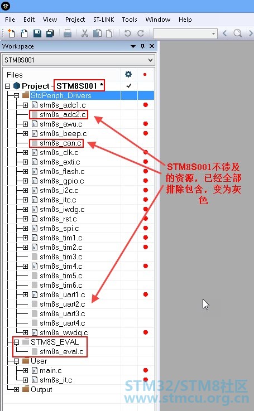Expand the Output folder
The height and width of the screenshot is (411, 254).
pos(16,389)
